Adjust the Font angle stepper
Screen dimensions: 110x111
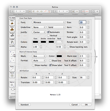(x=88, y=37)
